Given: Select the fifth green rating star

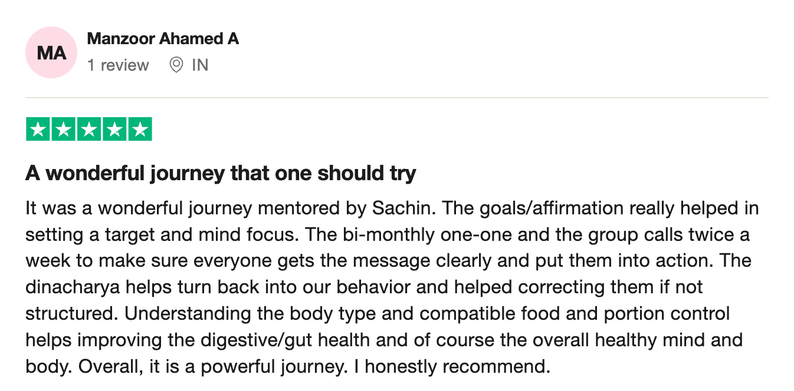Looking at the screenshot, I should tap(140, 130).
